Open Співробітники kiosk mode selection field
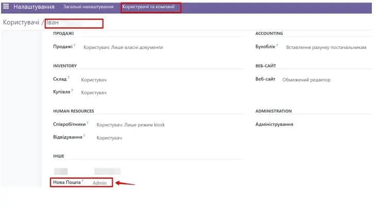Image resolution: width=377 pixels, height=217 pixels. (x=130, y=125)
